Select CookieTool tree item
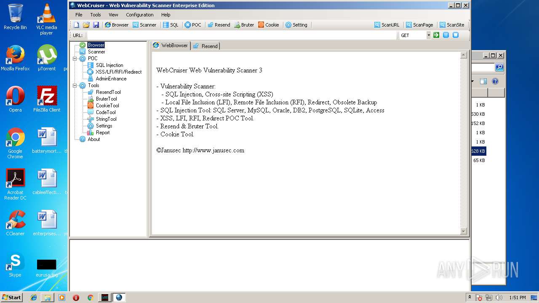This screenshot has height=303, width=539. (107, 106)
